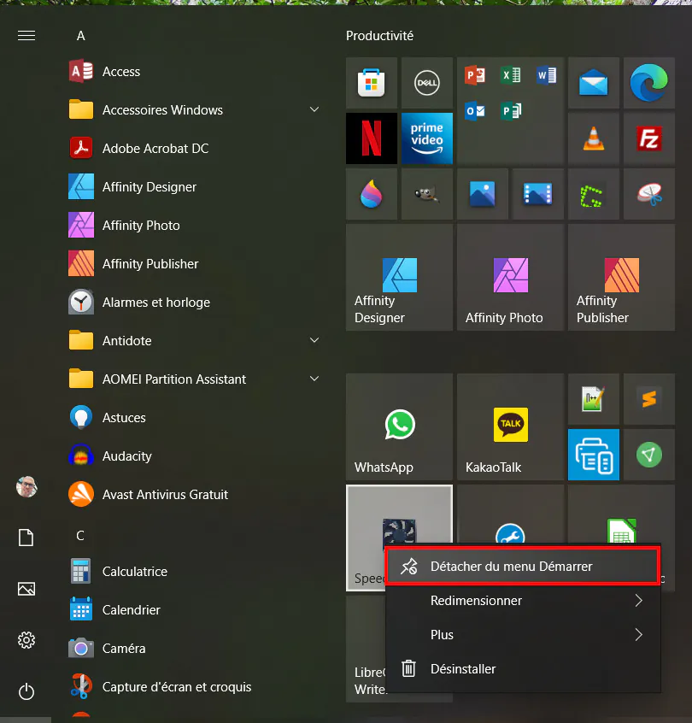This screenshot has width=692, height=723.
Task: Launch Affinity Designer from app list
Action: (194, 187)
